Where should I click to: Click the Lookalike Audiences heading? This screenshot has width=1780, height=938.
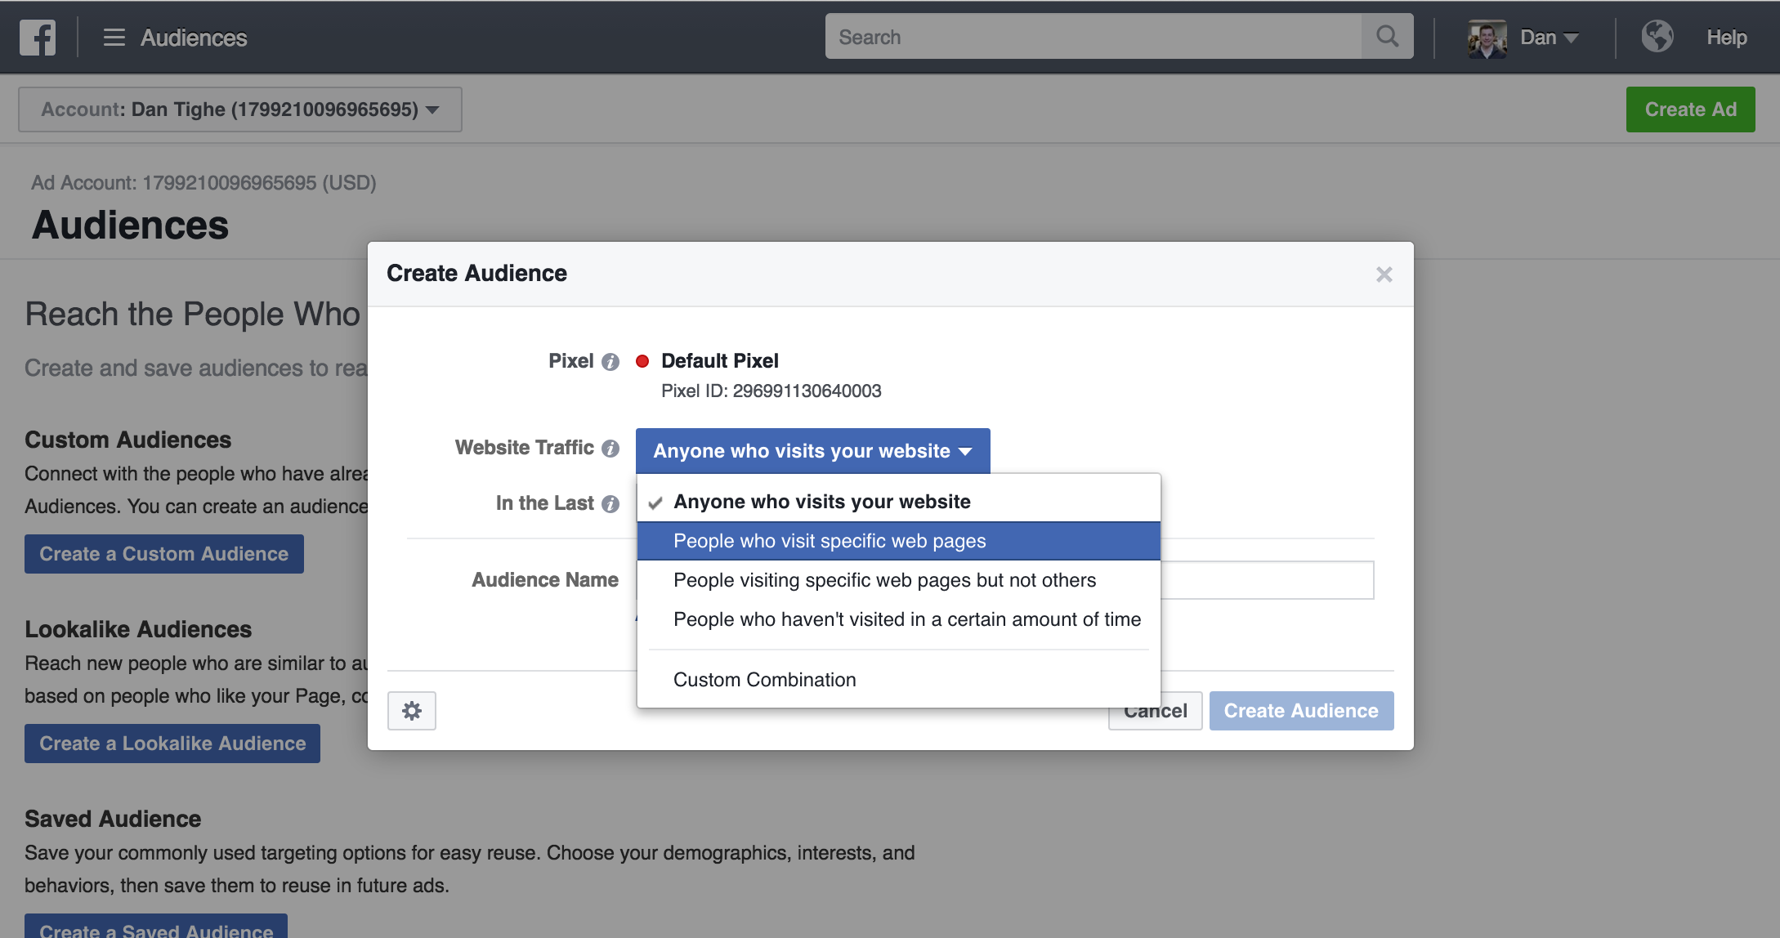pos(138,629)
